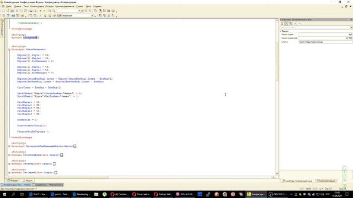The width and height of the screenshot is (353, 198).
Task: Open the Файл menu
Action: pos(9,7)
